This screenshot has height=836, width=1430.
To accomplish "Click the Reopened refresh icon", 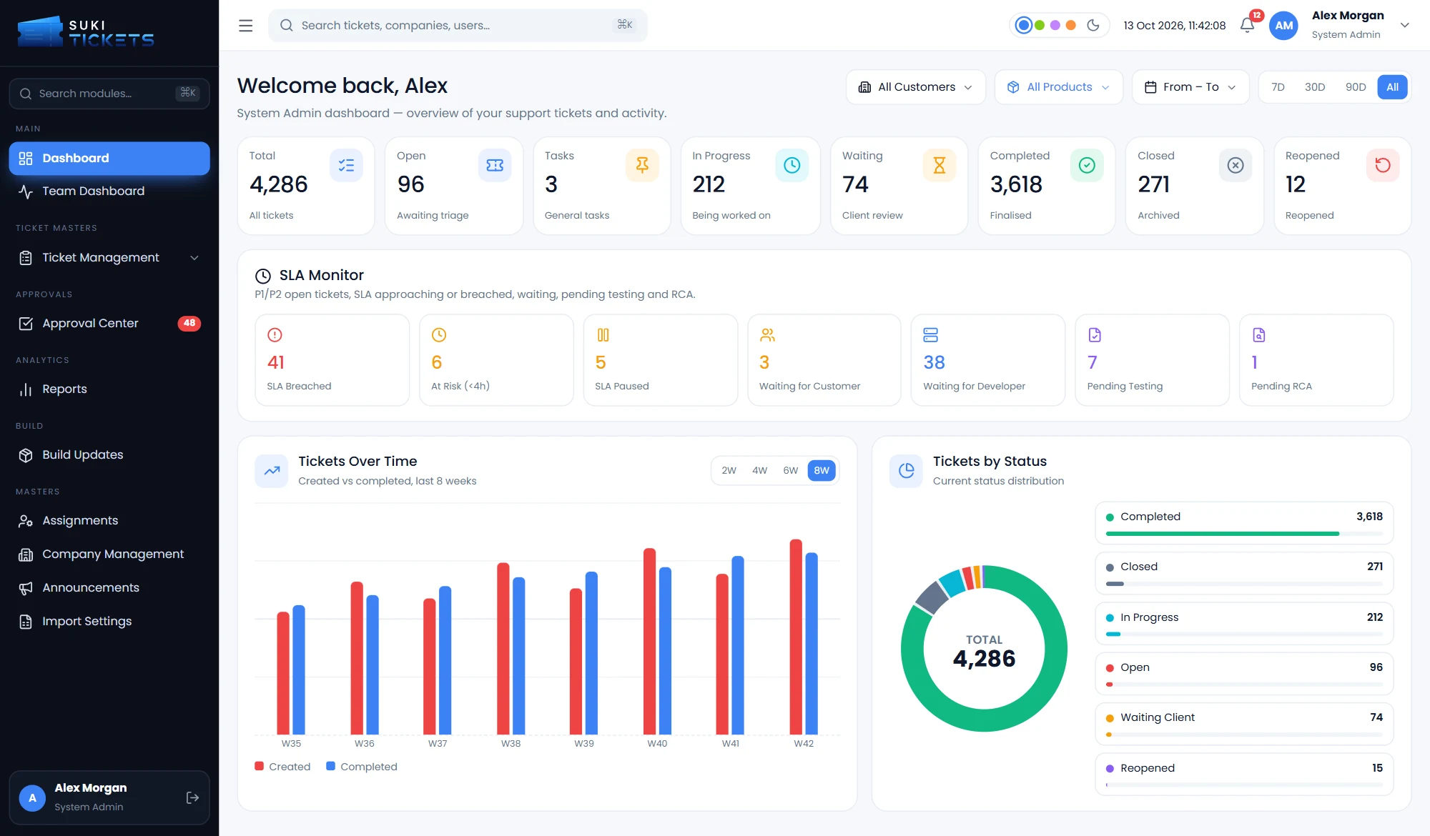I will 1383,165.
